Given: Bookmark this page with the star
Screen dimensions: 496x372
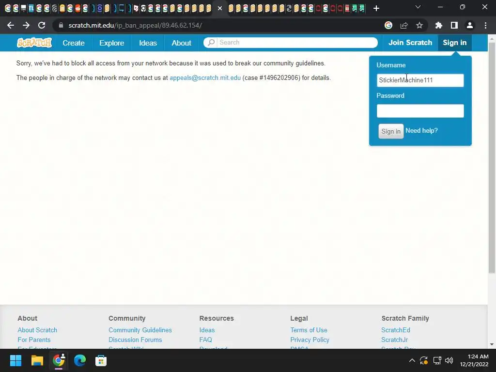Looking at the screenshot, I should (419, 25).
